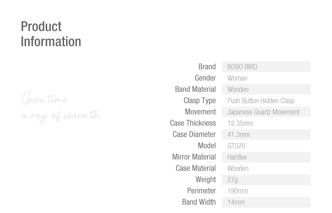The height and width of the screenshot is (213, 332).
Task: Select the 27g weight value
Action: pyautogui.click(x=232, y=180)
